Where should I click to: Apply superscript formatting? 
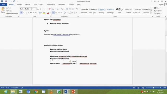point(36,13)
